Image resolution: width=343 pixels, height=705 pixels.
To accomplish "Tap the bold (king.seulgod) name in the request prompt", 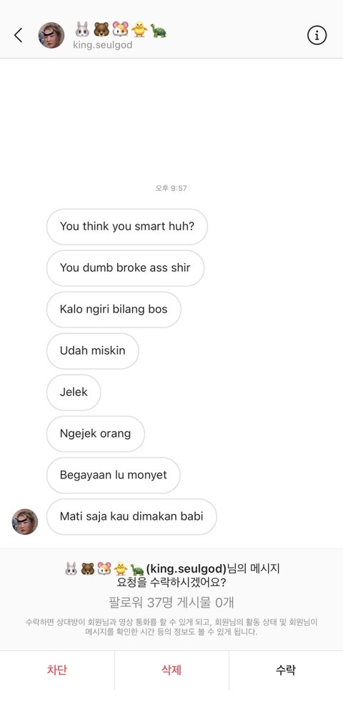I will (187, 568).
